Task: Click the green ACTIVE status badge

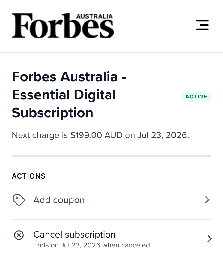Action: (x=196, y=97)
